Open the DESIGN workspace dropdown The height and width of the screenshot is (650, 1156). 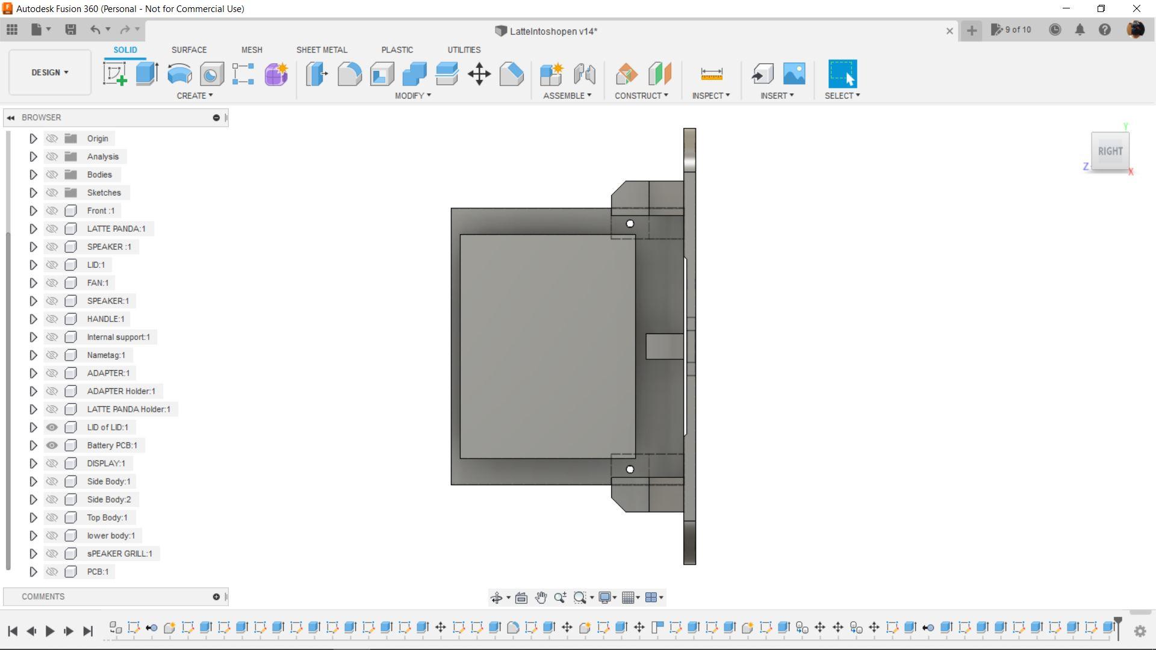click(x=49, y=72)
